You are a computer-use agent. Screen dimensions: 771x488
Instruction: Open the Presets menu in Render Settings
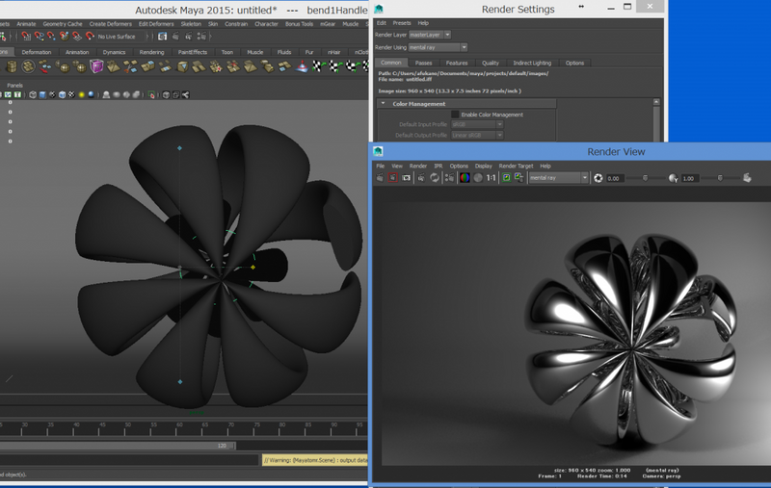[401, 22]
